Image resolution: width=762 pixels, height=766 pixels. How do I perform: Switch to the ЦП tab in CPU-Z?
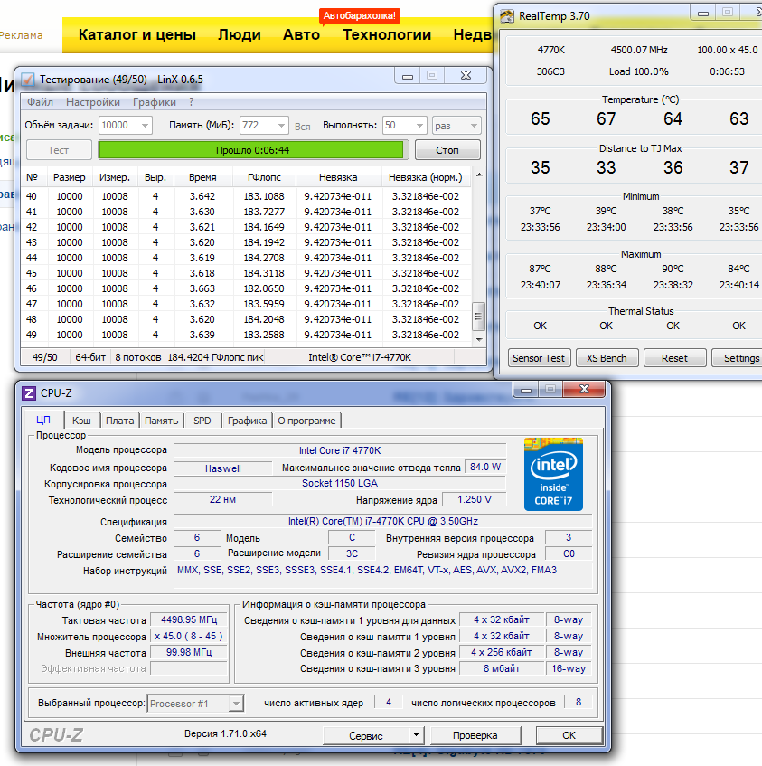43,421
